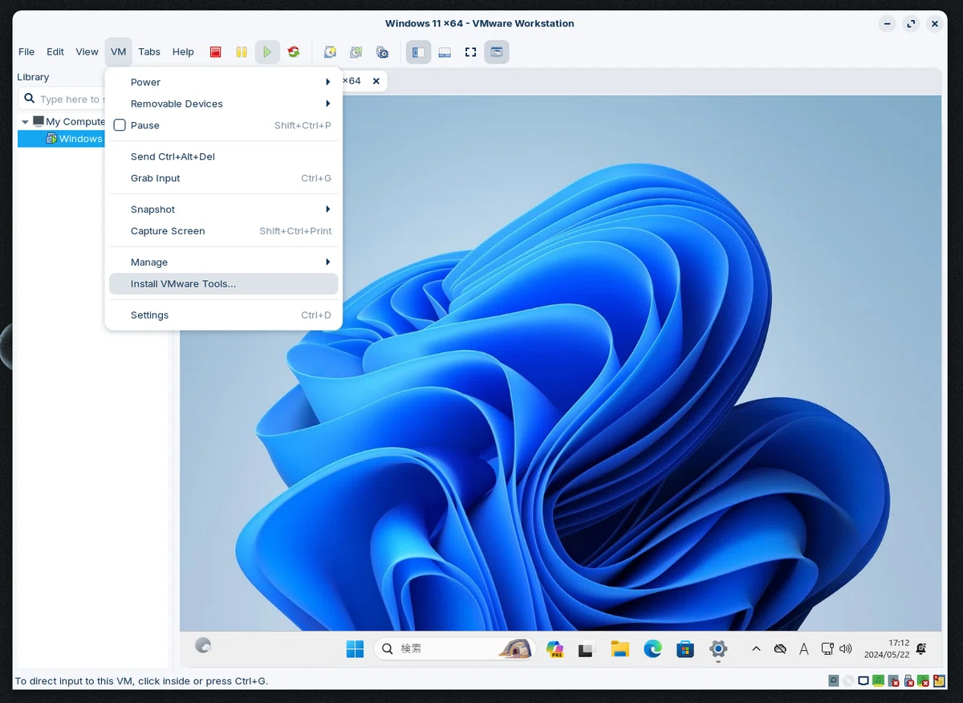The height and width of the screenshot is (703, 963).
Task: Click the green Power On play icon
Action: click(267, 52)
